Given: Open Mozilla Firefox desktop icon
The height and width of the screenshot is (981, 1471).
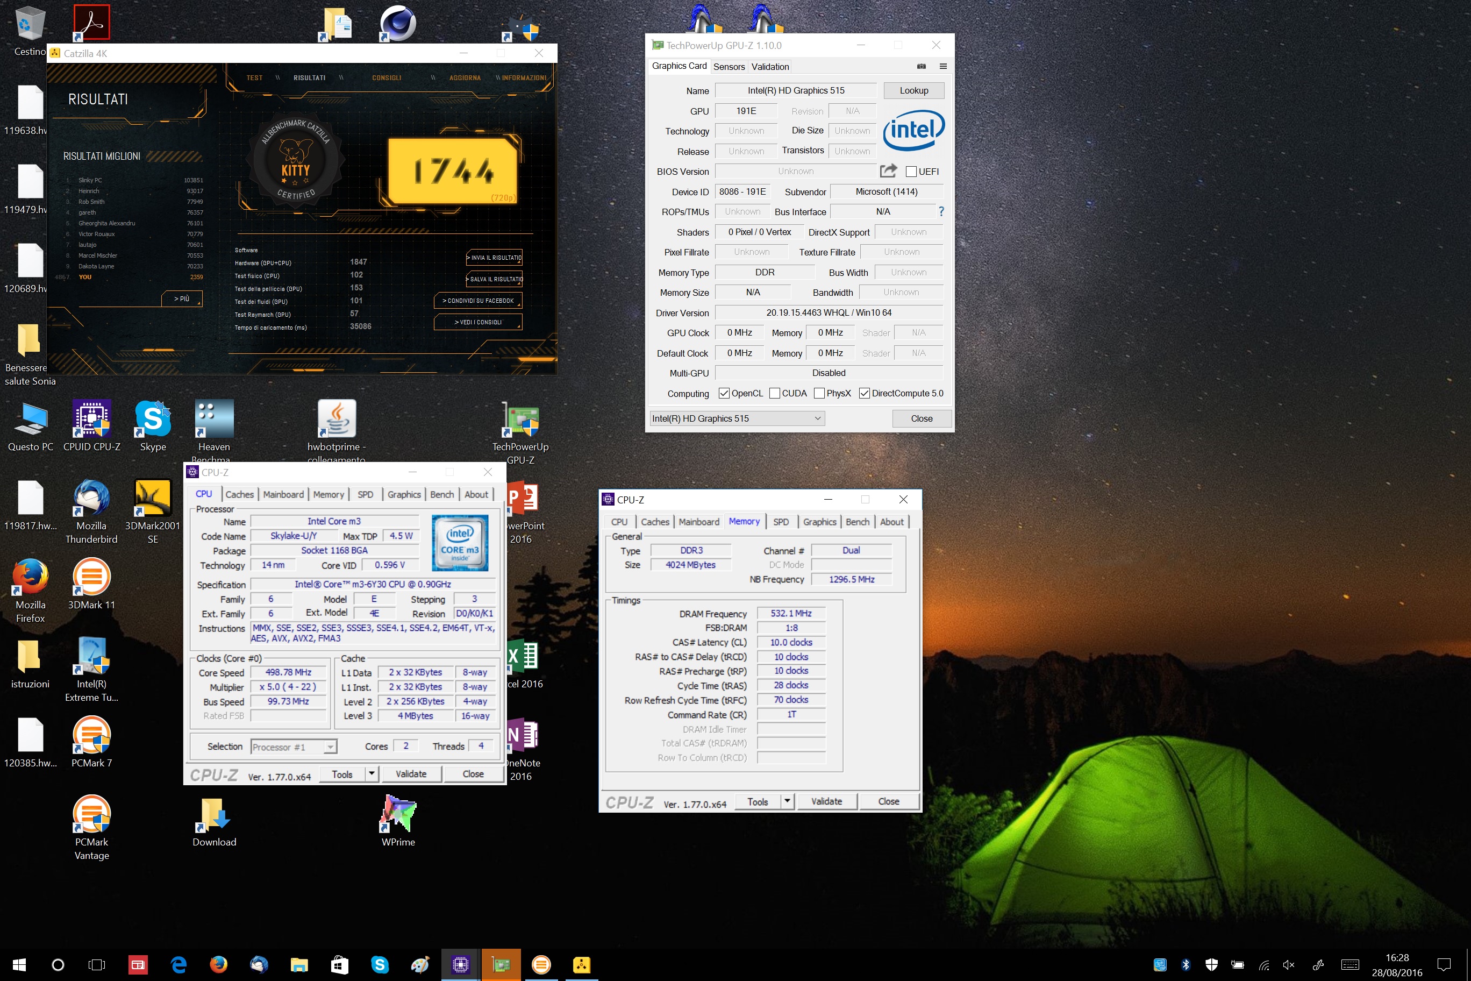Looking at the screenshot, I should click(30, 590).
